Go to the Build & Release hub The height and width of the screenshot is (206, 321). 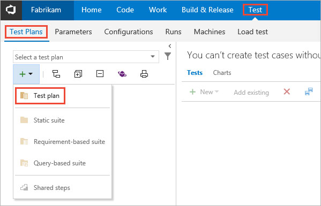[x=207, y=10]
